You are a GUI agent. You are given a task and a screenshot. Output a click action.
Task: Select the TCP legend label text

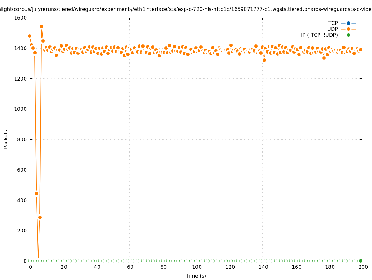tap(333, 23)
